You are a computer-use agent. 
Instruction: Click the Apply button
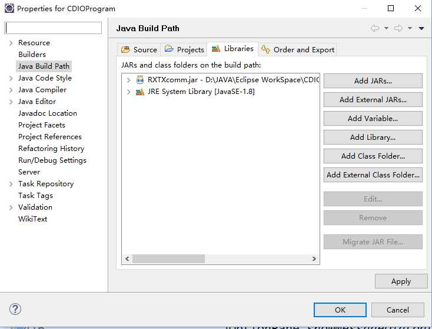point(401,281)
